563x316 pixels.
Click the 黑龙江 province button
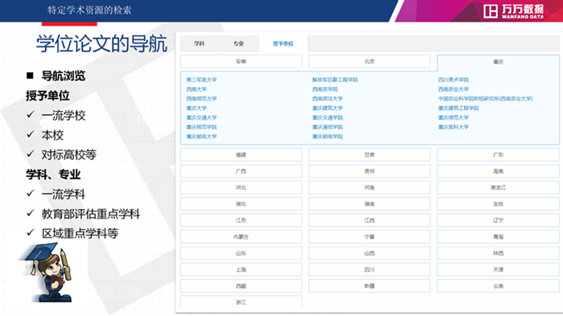point(498,187)
